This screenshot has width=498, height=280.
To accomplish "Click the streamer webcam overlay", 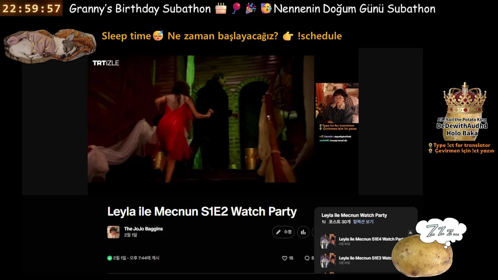I will click(337, 103).
